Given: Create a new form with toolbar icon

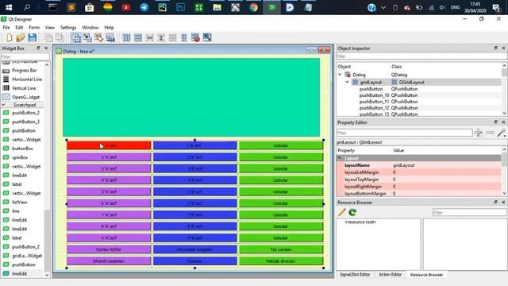Looking at the screenshot, I should [9, 37].
